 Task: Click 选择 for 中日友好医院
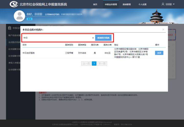(159, 53)
